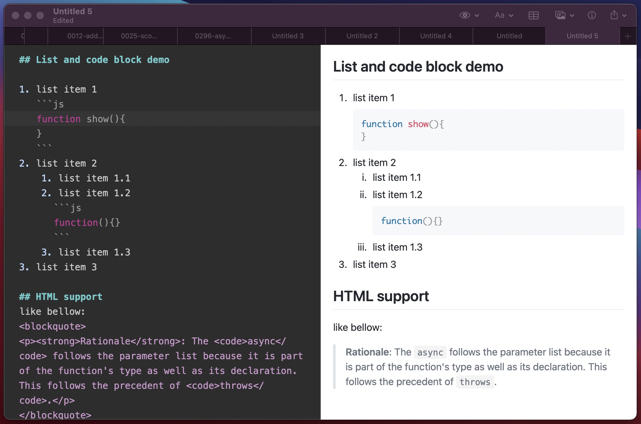Expand the share options chevron
This screenshot has width=641, height=424.
(624, 15)
